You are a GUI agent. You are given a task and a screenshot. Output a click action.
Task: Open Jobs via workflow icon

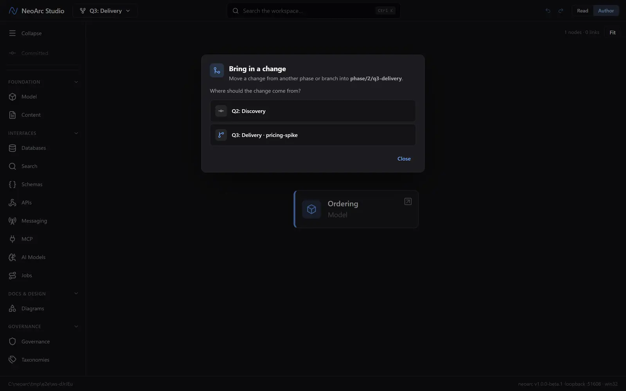point(13,276)
